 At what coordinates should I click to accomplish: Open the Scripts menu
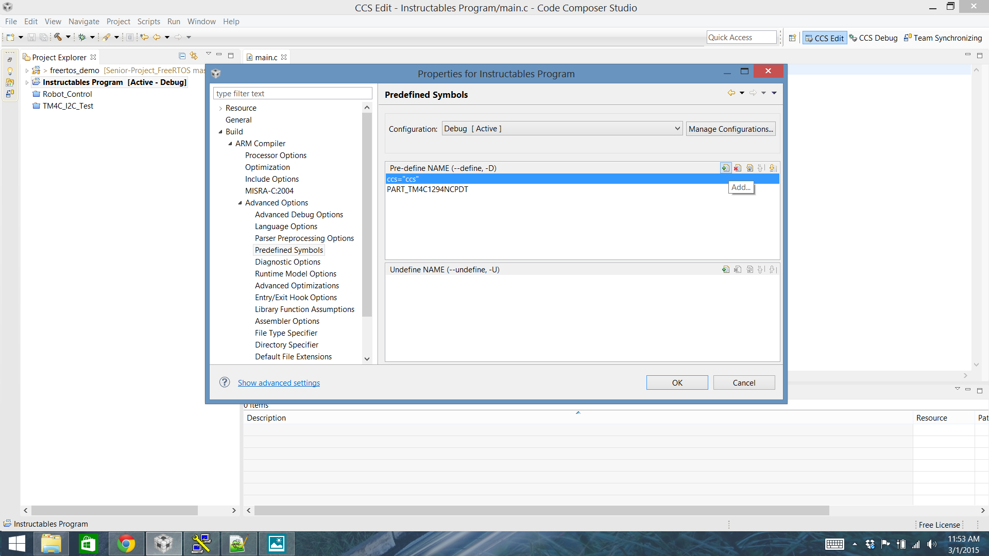coord(148,22)
